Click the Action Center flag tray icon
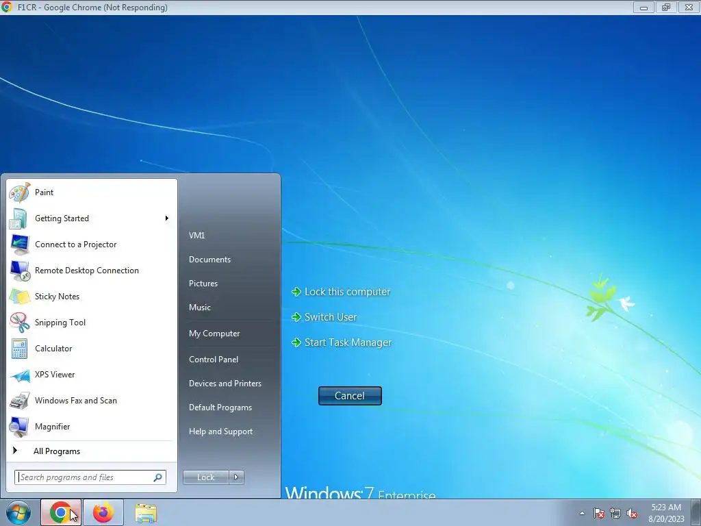Screen dimensions: 701x526 click(599, 513)
